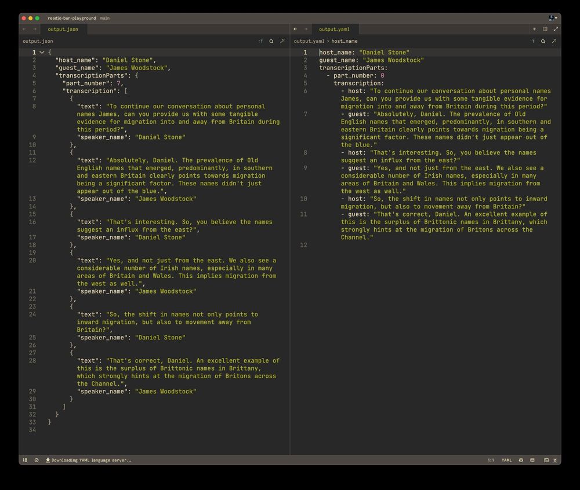The image size is (580, 490).
Task: Click line number 11 in output.yaml gutter
Action: [304, 214]
